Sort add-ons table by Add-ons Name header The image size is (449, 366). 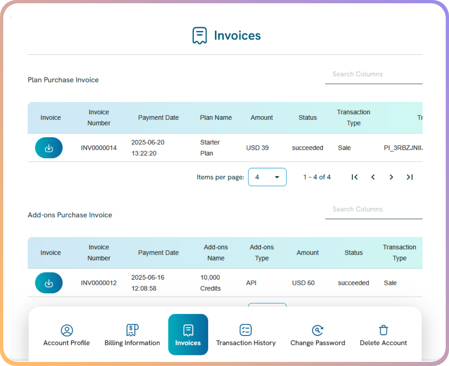click(x=216, y=253)
